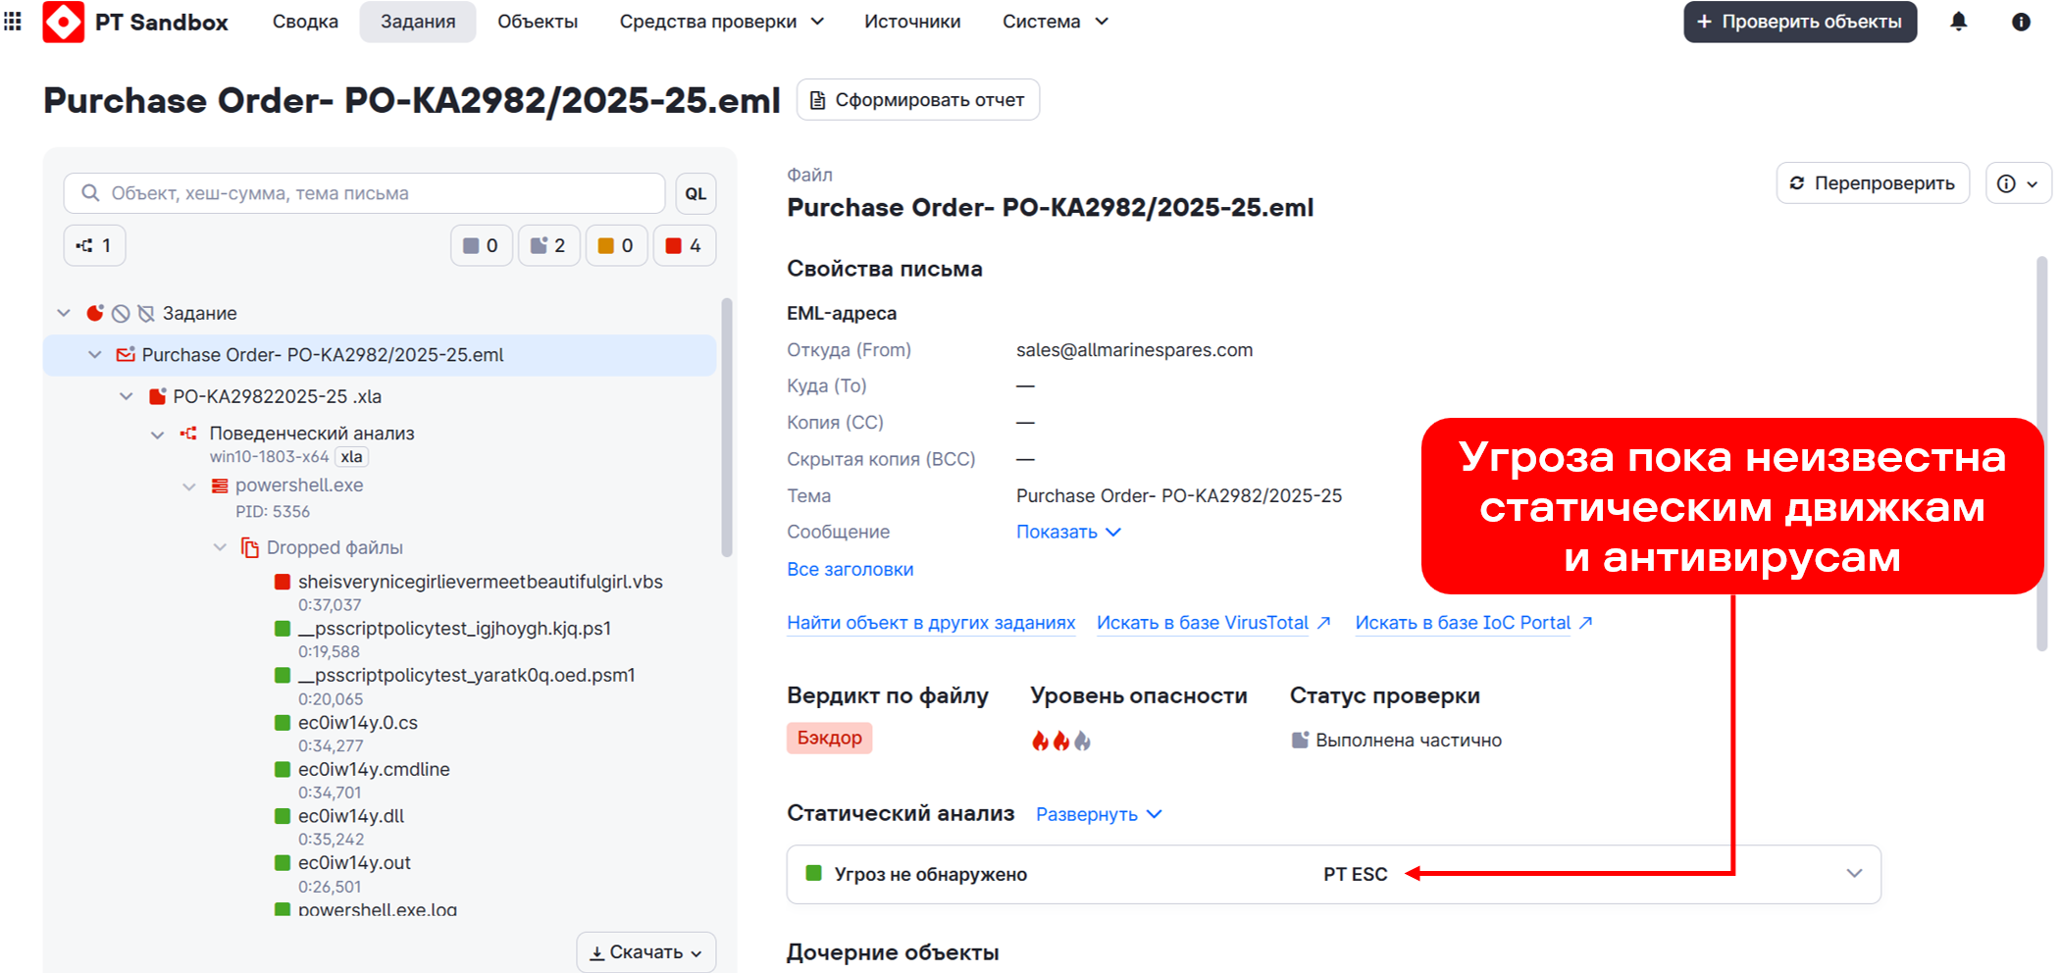2060x973 pixels.
Task: Click the red threat icon beside Задание
Action: (x=94, y=313)
